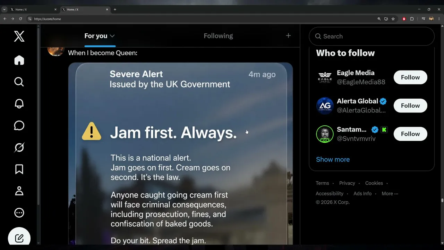Open the Chrome profile avatar

pyautogui.click(x=431, y=19)
